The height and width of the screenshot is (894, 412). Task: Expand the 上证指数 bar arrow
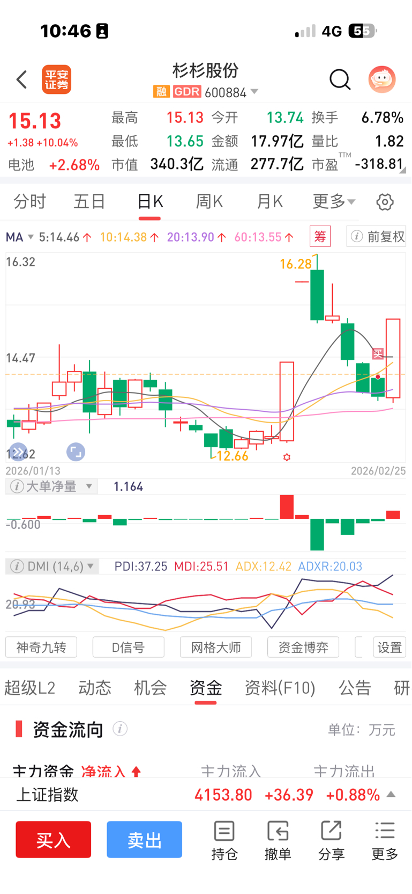(x=391, y=794)
